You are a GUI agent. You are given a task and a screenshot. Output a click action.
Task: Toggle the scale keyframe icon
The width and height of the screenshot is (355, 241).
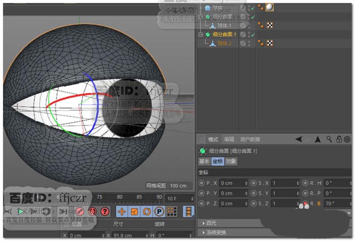pyautogui.click(x=134, y=211)
